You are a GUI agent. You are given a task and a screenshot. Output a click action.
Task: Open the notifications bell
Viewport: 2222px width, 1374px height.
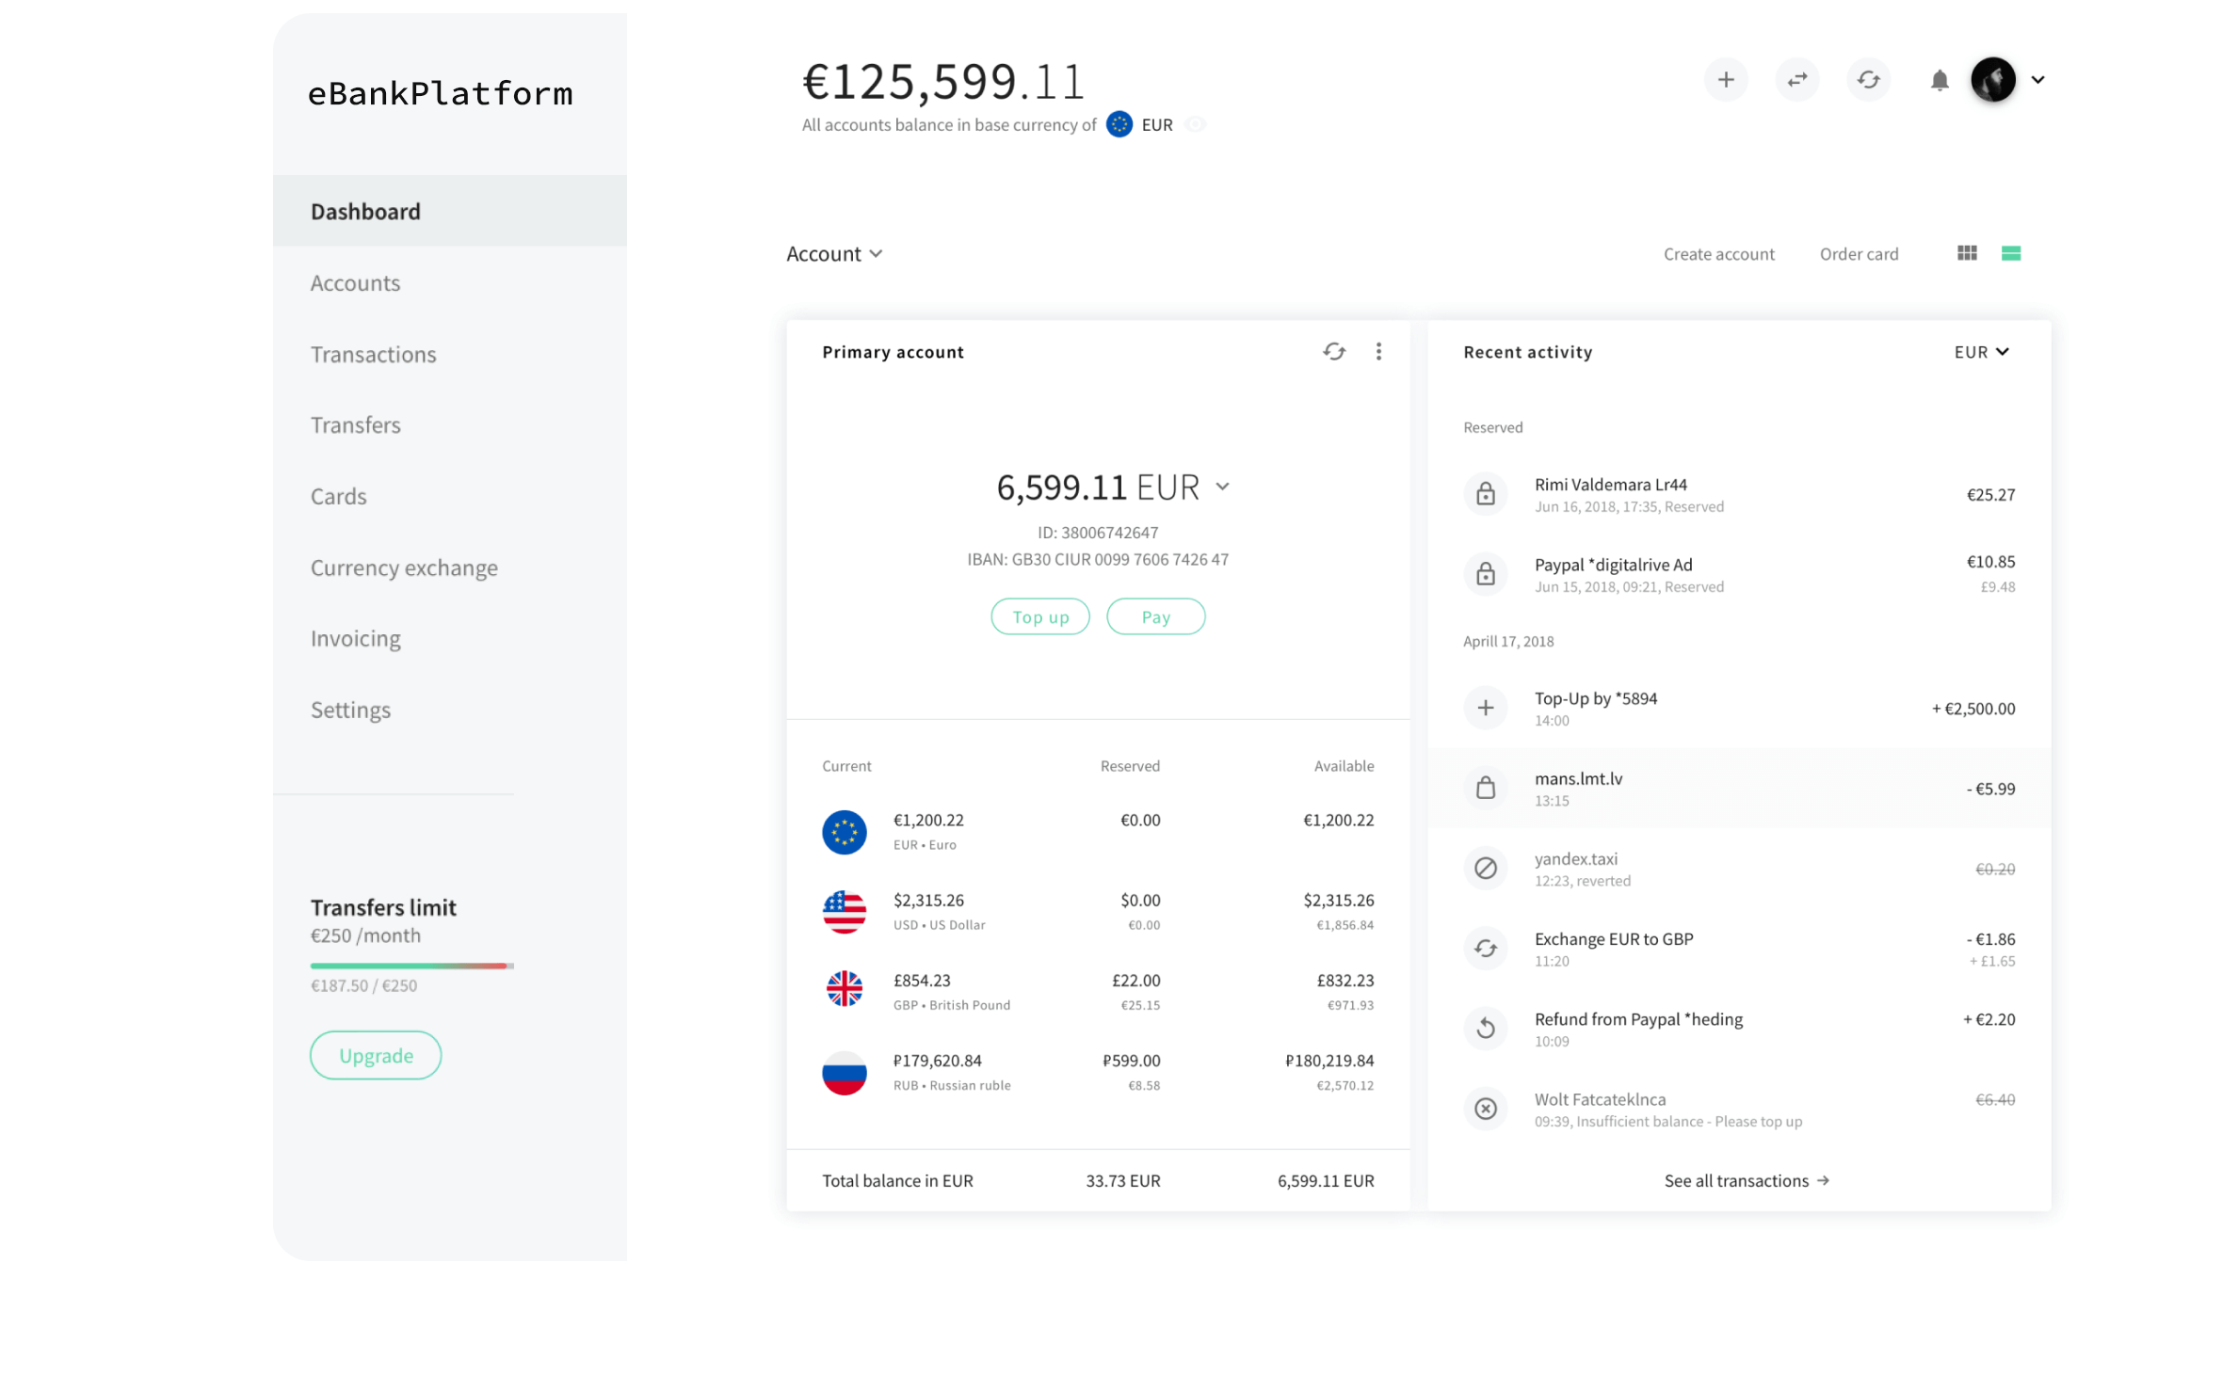pyautogui.click(x=1939, y=81)
